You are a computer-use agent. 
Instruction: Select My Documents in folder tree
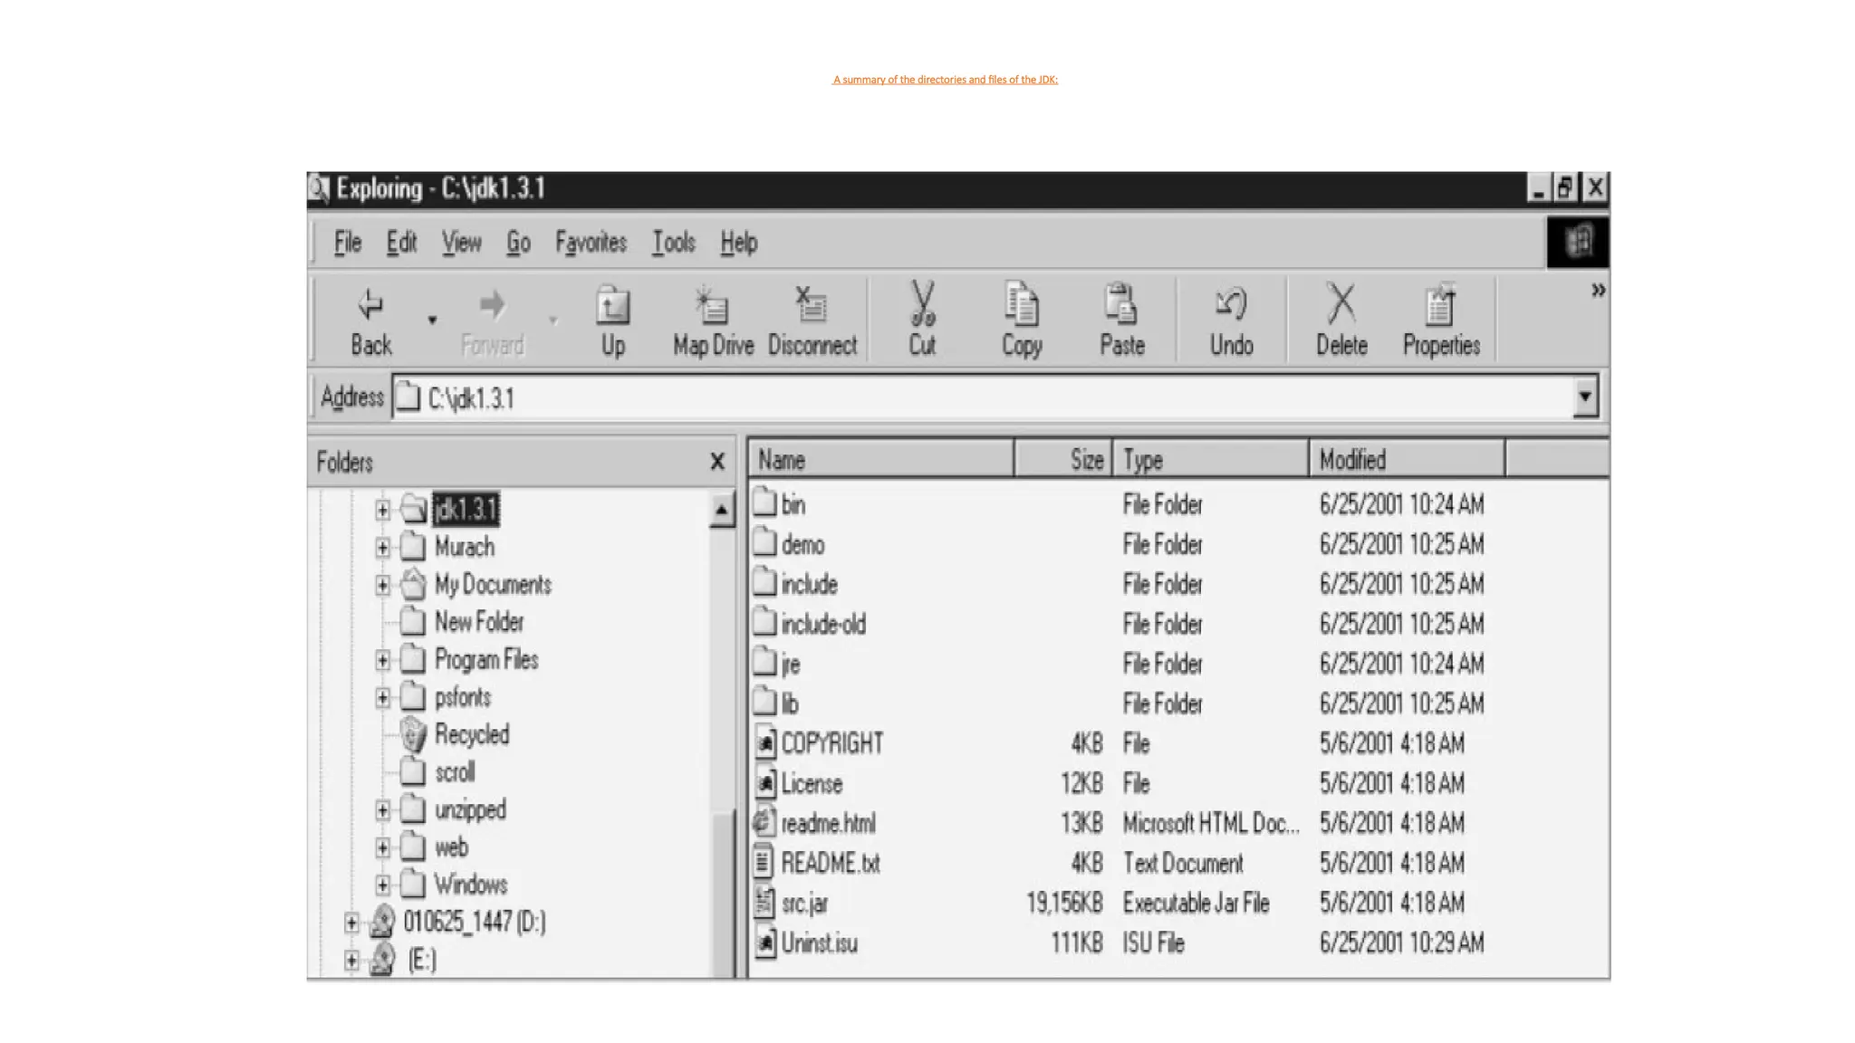tap(493, 585)
